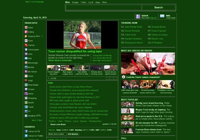Click the Mail envelope icon in header

[x=162, y=16]
